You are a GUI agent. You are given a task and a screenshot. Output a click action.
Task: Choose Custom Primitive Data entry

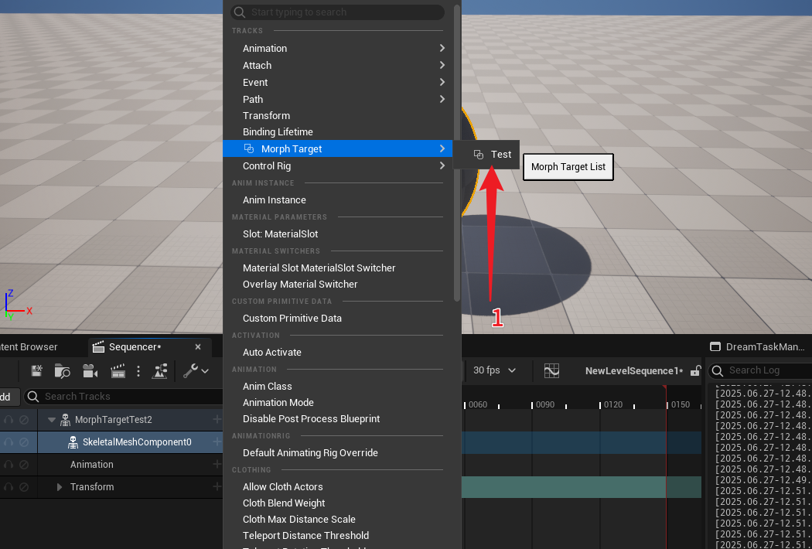tap(338, 318)
